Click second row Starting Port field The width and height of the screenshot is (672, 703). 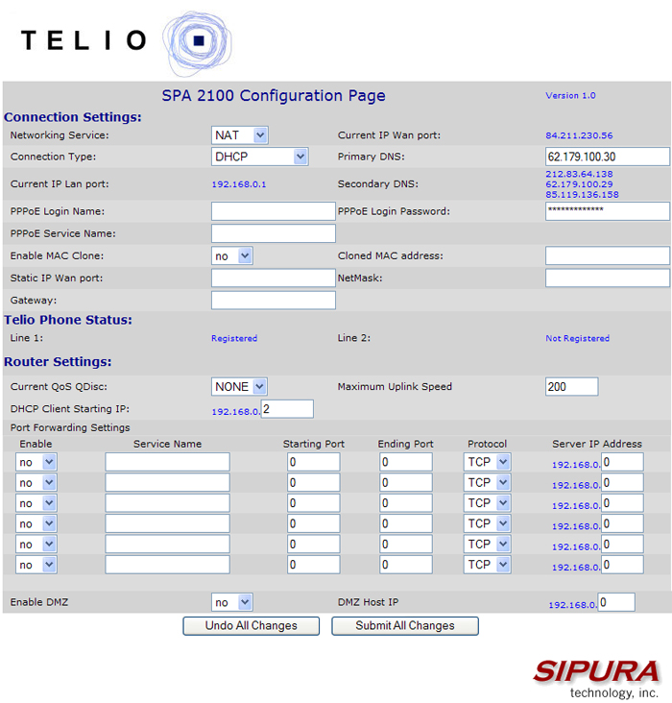pyautogui.click(x=314, y=482)
